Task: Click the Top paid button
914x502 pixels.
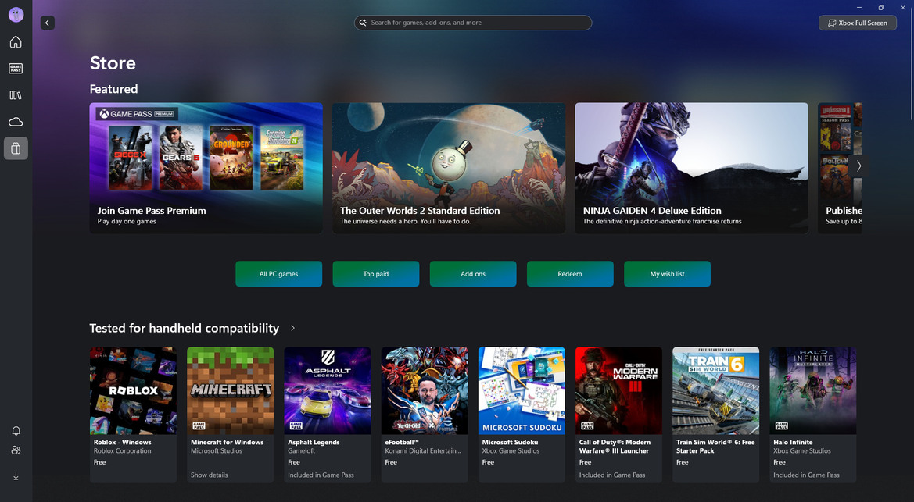Action: 376,274
